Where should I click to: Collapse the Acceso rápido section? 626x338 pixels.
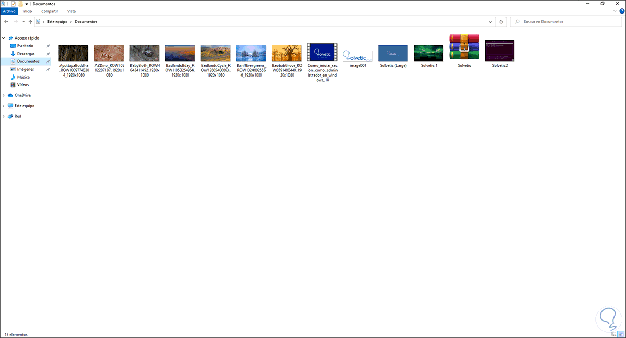pyautogui.click(x=3, y=37)
